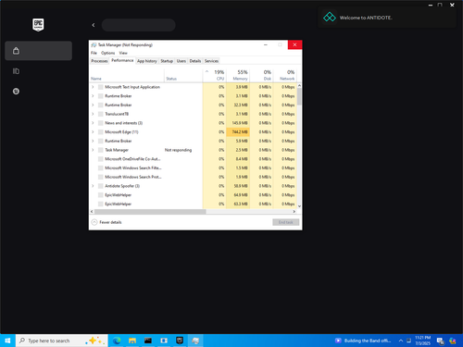Click the Fewer details link text
463x347 pixels.
click(x=110, y=222)
